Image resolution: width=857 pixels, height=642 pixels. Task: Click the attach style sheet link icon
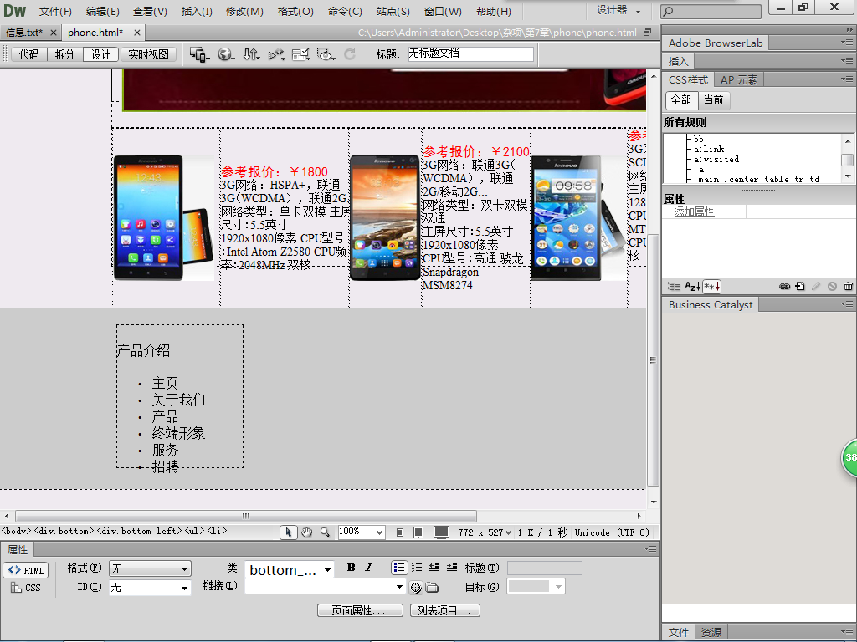point(784,286)
